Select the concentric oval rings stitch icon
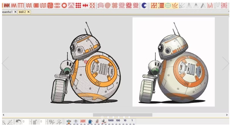Screen dimensions: 231x126 pos(36,5)
